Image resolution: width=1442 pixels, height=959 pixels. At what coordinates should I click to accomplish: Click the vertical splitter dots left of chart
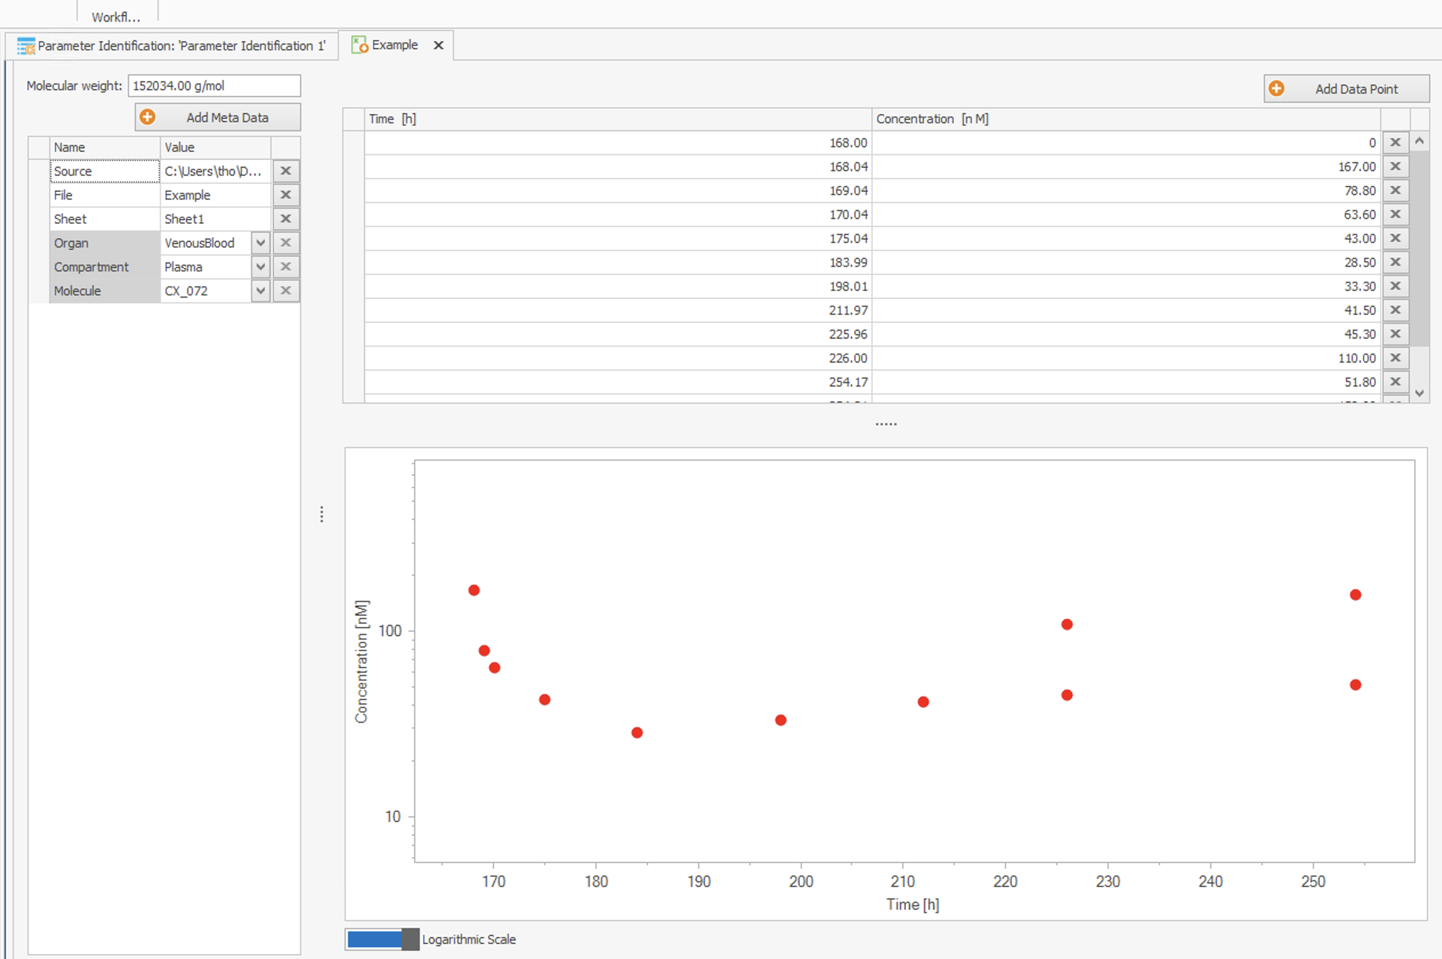tap(322, 514)
